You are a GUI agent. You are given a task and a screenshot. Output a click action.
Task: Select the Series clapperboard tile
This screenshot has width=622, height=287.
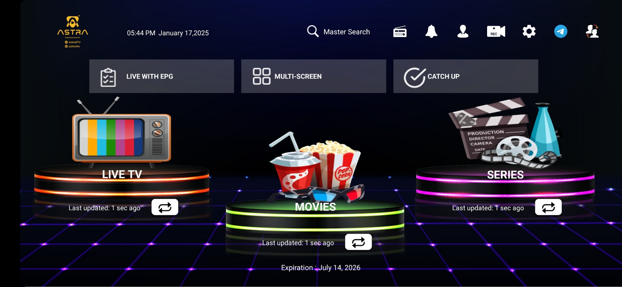[x=505, y=133]
